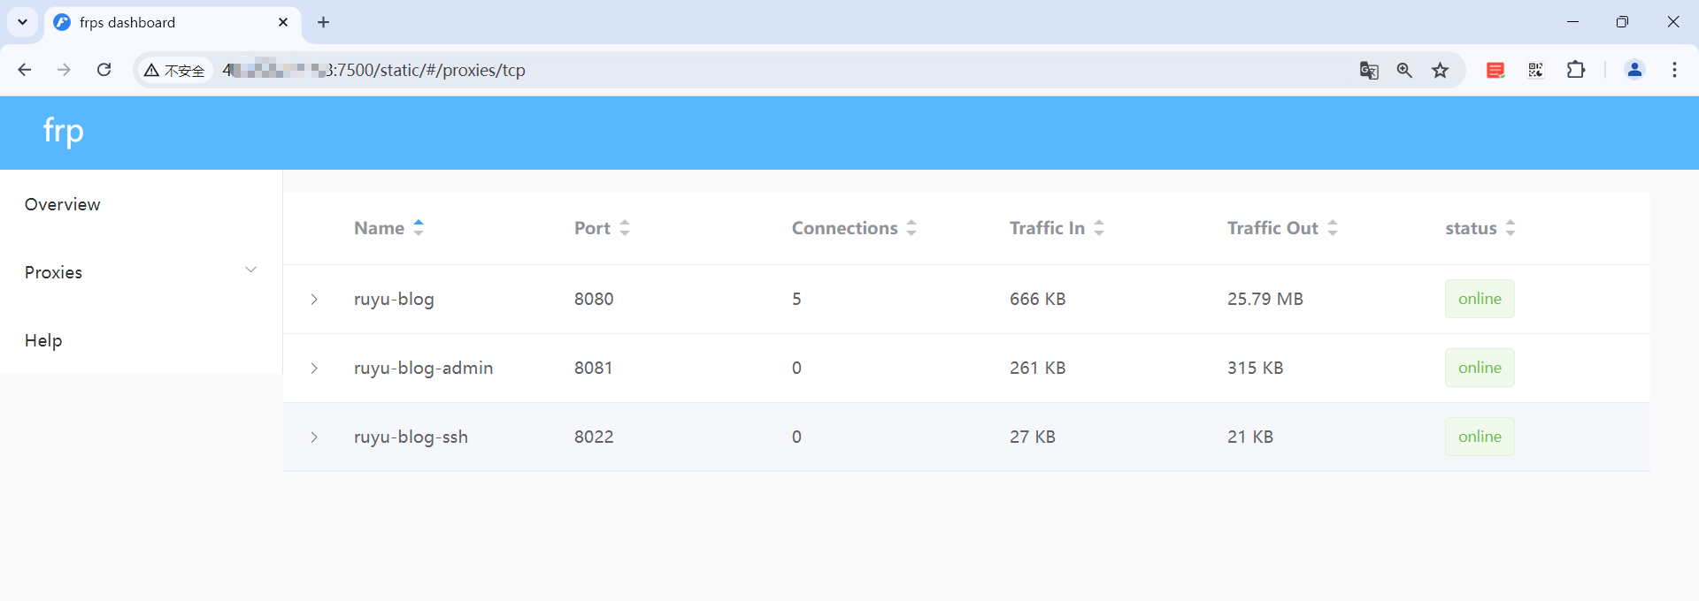
Task: Sort table by Connections column arrows
Action: (x=911, y=227)
